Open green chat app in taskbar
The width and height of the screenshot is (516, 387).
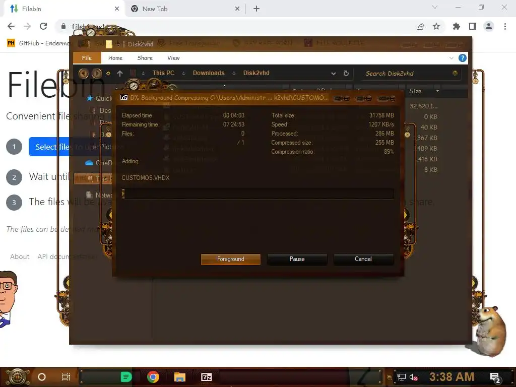pos(126,377)
